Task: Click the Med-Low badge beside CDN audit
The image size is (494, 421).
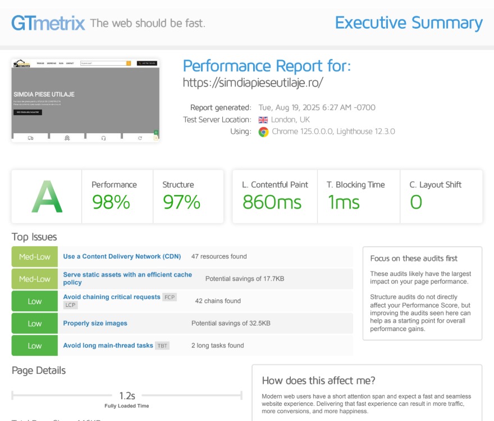Action: pyautogui.click(x=35, y=257)
